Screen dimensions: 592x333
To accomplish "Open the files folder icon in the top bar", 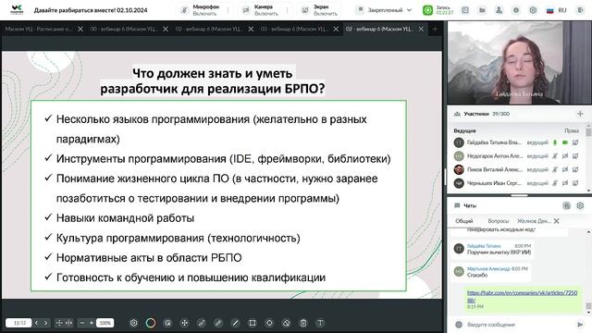I will pos(482,10).
